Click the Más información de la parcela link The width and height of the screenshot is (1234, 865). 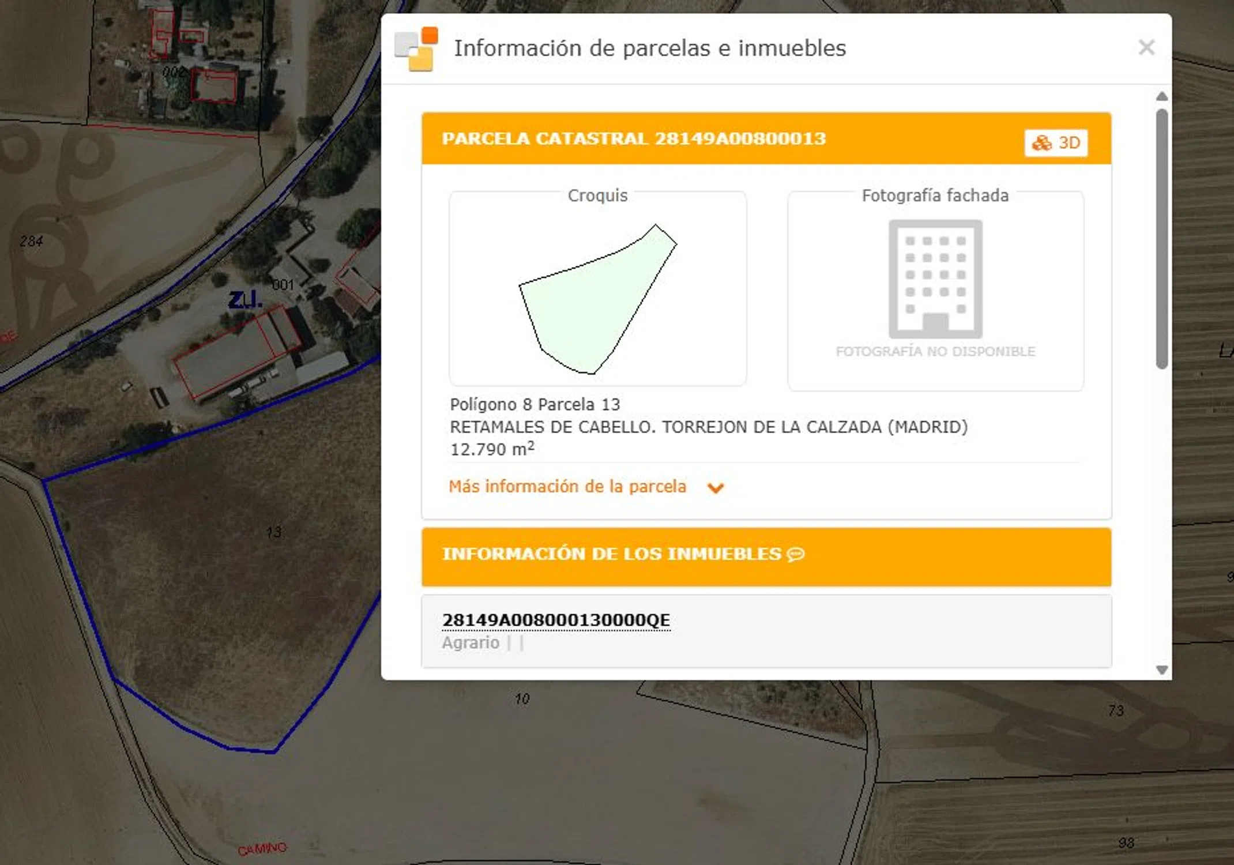567,487
